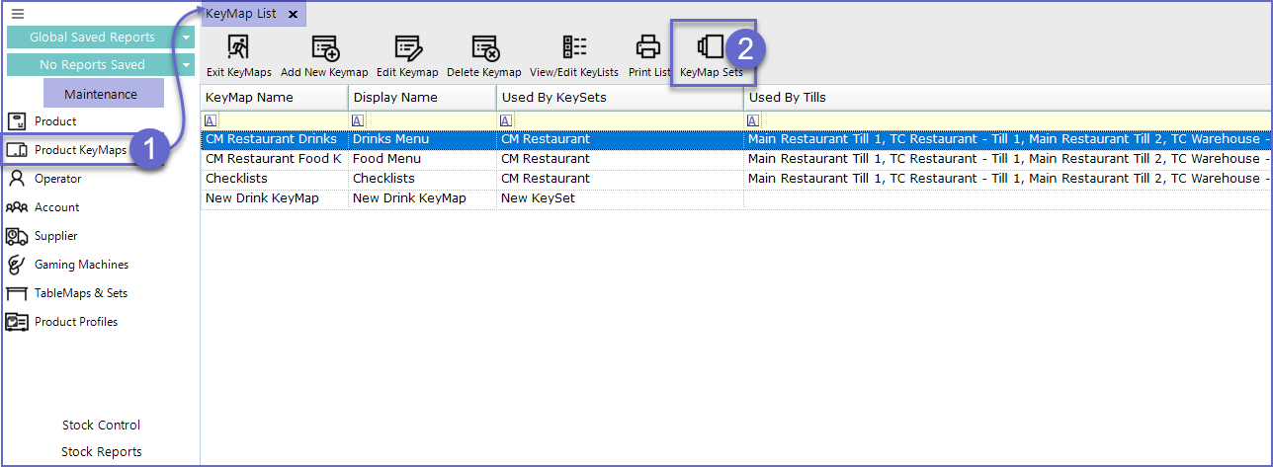
Task: Click the hamburger menu icon
Action: tap(18, 14)
